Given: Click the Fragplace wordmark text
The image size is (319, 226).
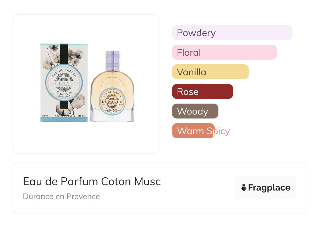Looking at the screenshot, I should 269,188.
